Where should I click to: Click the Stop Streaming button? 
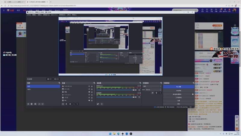179,86
